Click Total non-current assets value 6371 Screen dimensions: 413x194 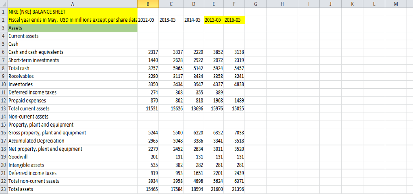pos(234,181)
